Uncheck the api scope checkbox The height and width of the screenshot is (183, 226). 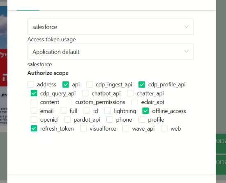pos(66,84)
